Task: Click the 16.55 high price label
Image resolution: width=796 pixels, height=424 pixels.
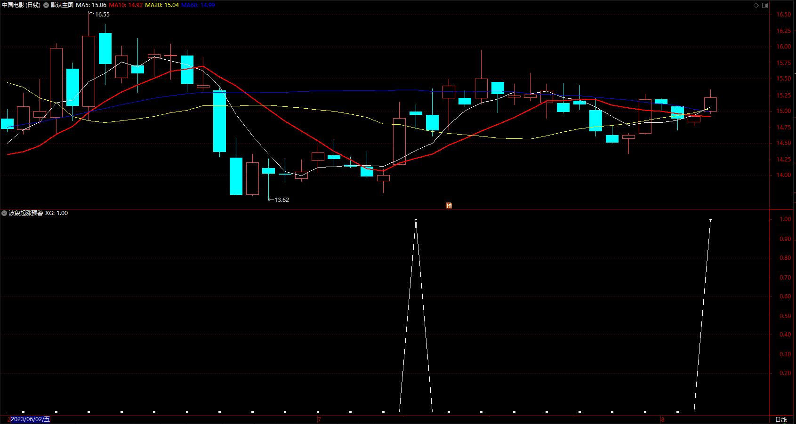Action: [x=102, y=15]
